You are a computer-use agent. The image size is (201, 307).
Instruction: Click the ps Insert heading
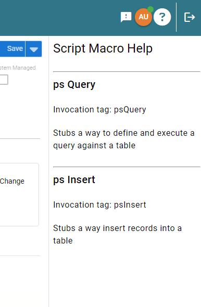tap(74, 180)
